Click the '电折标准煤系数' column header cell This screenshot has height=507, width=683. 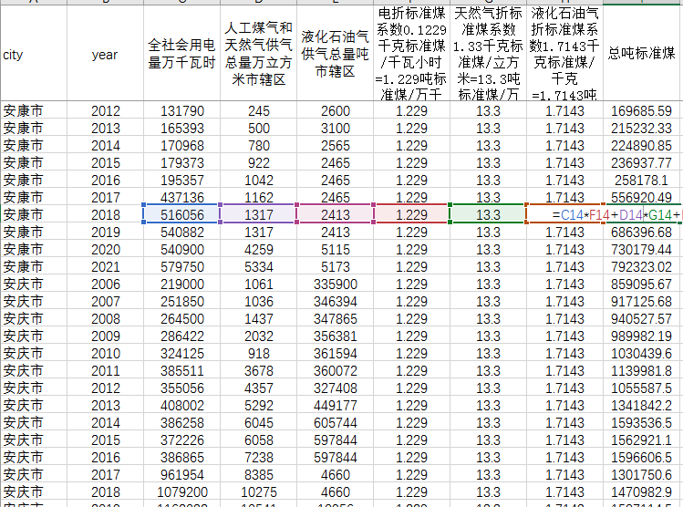pos(411,54)
